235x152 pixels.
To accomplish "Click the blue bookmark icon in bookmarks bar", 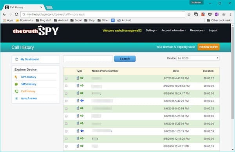I will click(113, 20).
